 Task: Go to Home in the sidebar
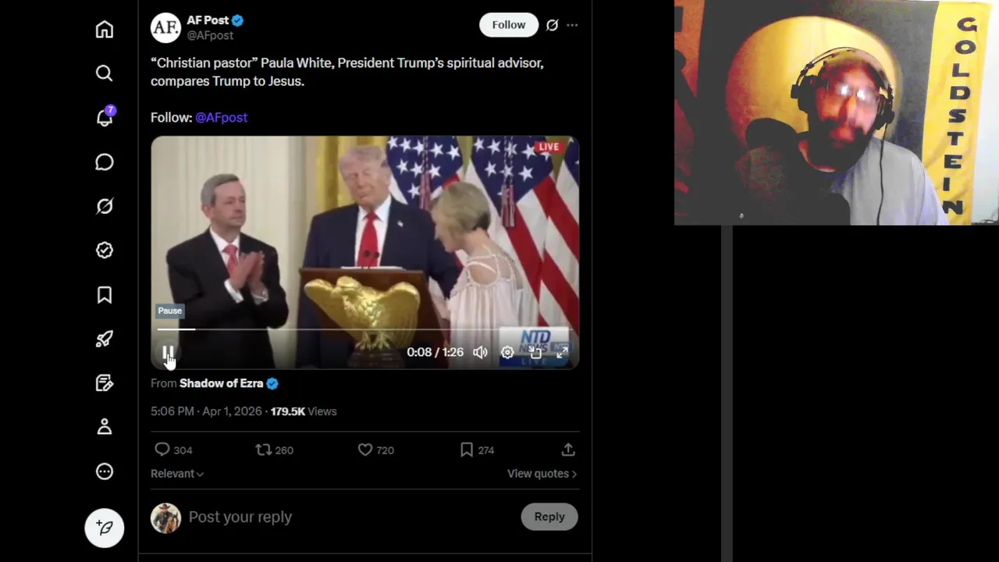pyautogui.click(x=105, y=30)
